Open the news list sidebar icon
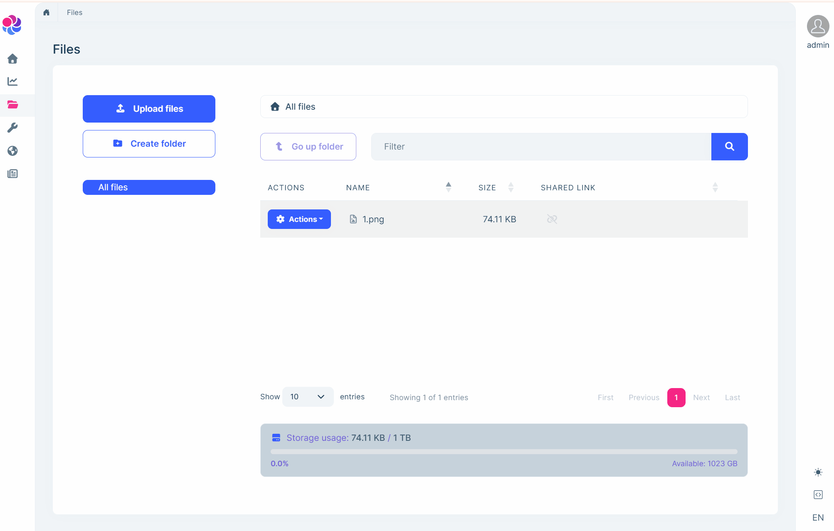 (12, 174)
